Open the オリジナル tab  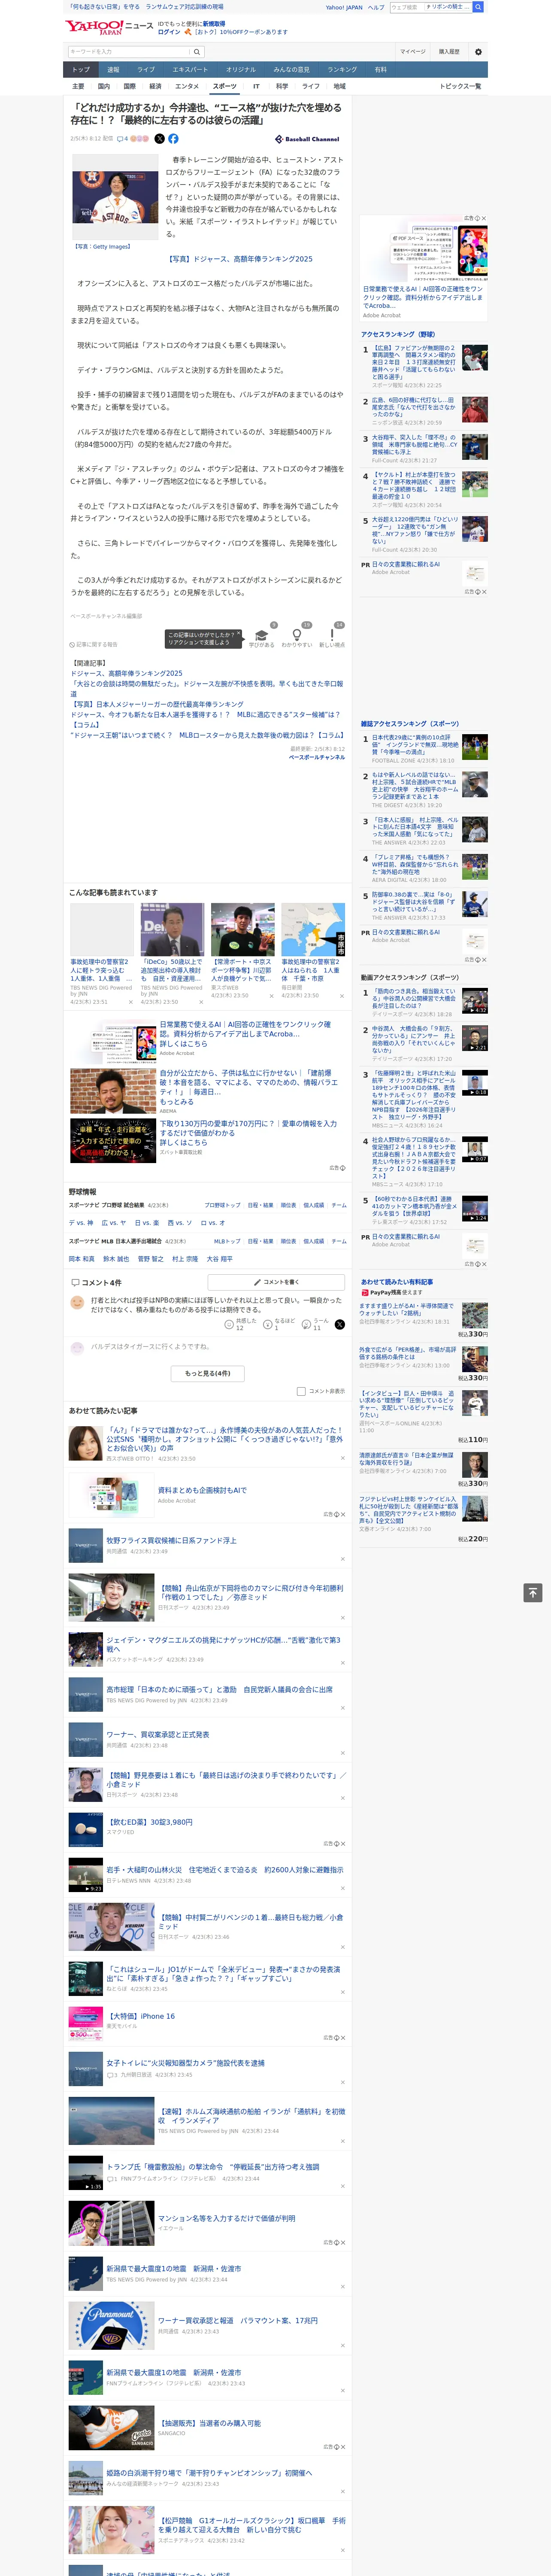point(241,70)
